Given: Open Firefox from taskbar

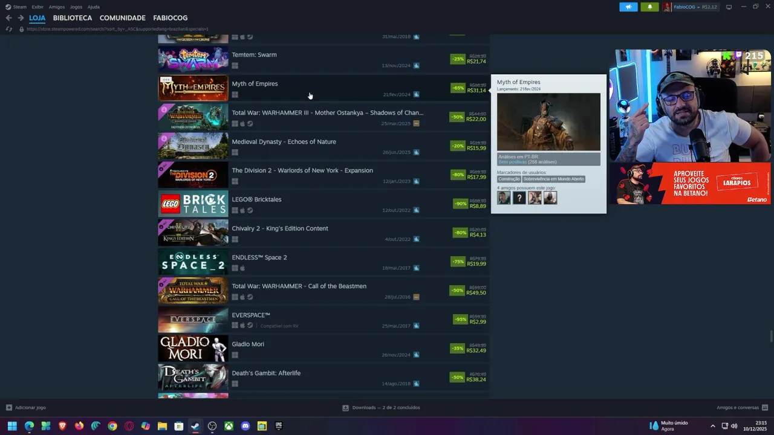Looking at the screenshot, I should click(x=79, y=426).
